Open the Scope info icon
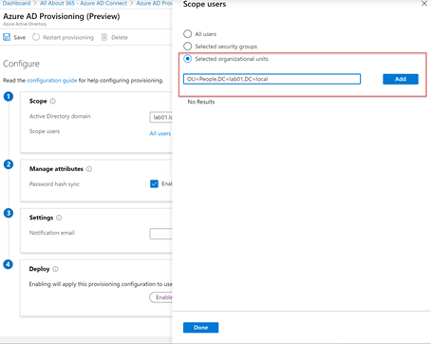Viewport: 431px width, 344px height. click(53, 101)
